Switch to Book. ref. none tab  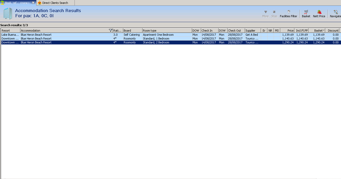tap(17, 3)
